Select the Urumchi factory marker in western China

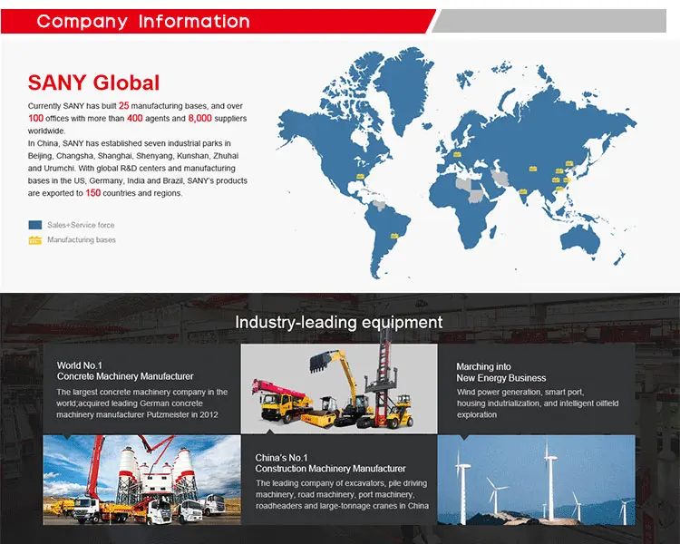point(535,168)
